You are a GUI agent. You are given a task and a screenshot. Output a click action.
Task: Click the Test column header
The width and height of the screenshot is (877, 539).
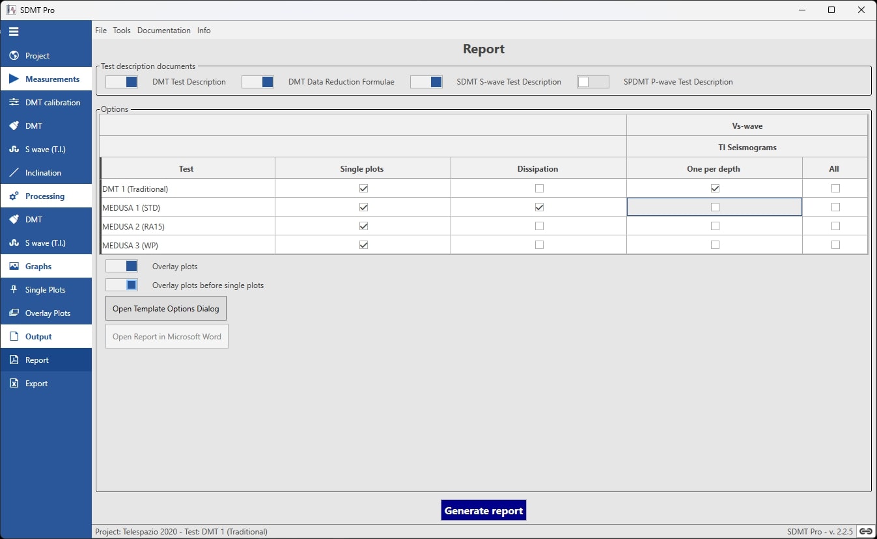point(187,168)
